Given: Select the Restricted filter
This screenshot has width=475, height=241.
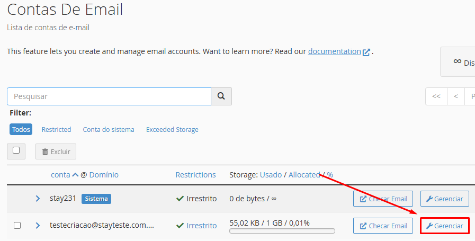Looking at the screenshot, I should (x=56, y=129).
